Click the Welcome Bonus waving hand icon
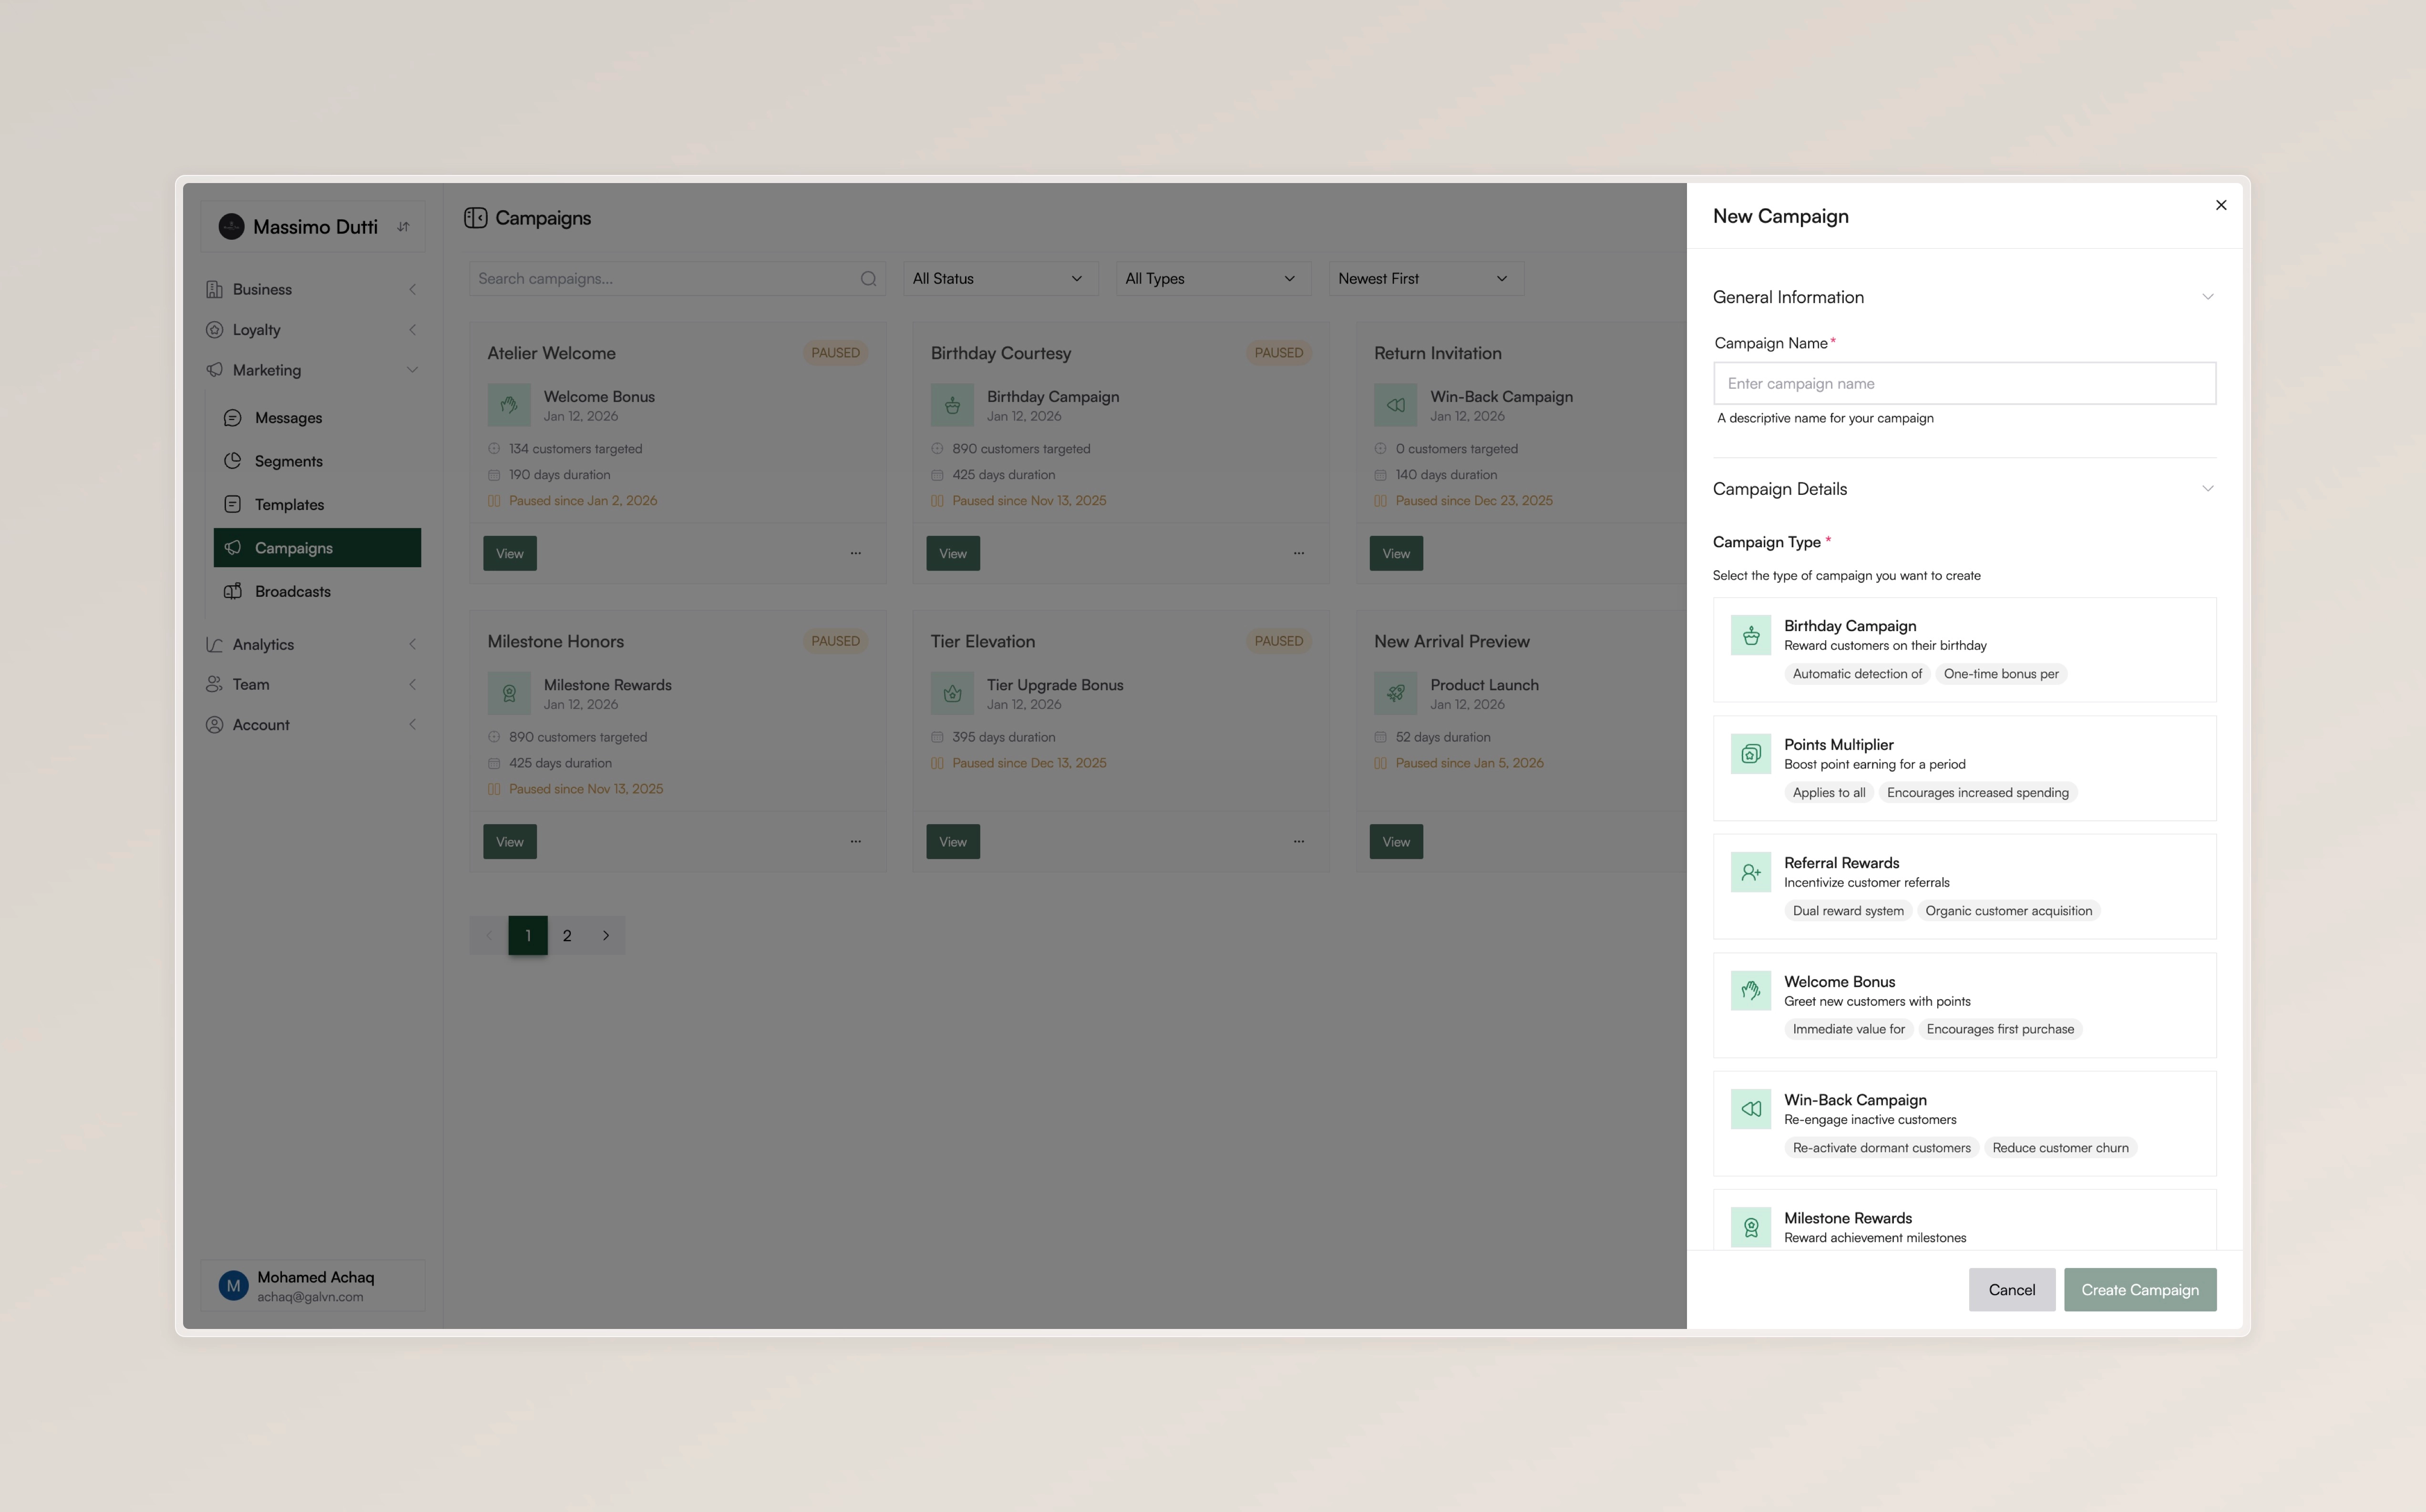Screen dimensions: 2426x1512 tap(1750, 990)
